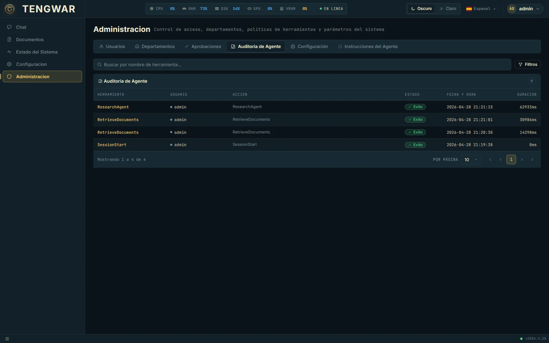Click the EN LINEA status indicator
Viewport: 549px width, 343px height.
331,9
